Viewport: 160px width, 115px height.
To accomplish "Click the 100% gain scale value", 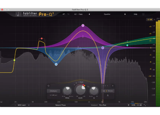I will coord(133,105).
